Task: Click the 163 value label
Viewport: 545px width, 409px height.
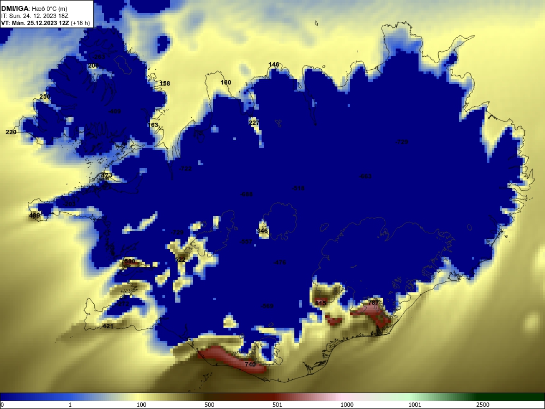Action: (x=153, y=125)
